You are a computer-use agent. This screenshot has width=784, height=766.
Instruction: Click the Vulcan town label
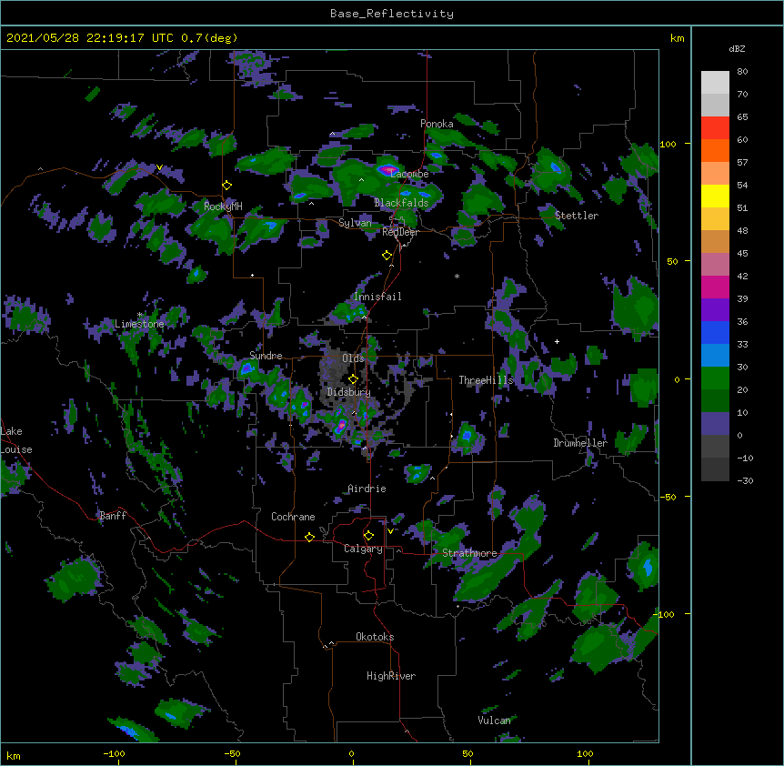[494, 721]
